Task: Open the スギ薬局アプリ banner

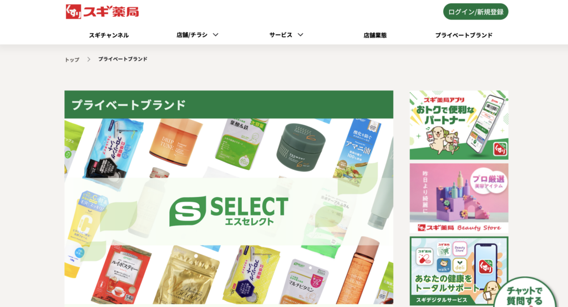Action: [459, 125]
